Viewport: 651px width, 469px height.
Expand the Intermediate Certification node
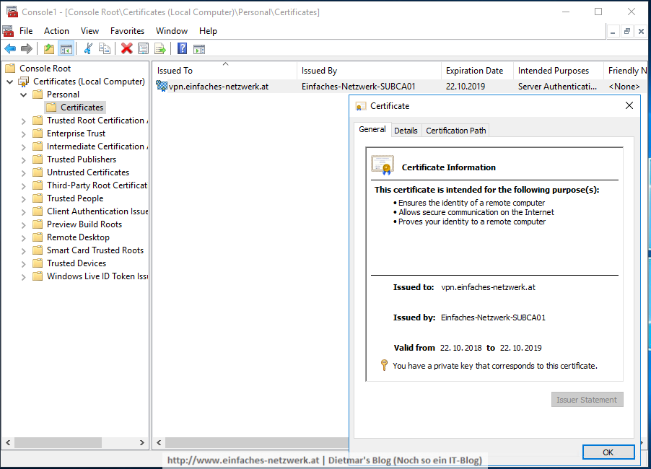tap(24, 147)
